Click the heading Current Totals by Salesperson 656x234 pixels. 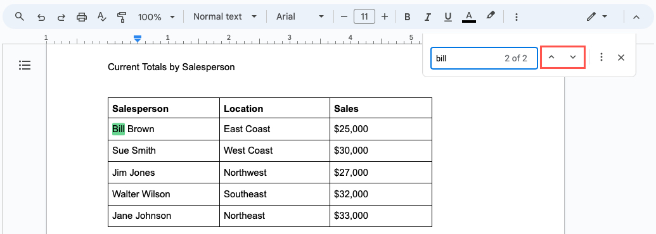pos(171,67)
